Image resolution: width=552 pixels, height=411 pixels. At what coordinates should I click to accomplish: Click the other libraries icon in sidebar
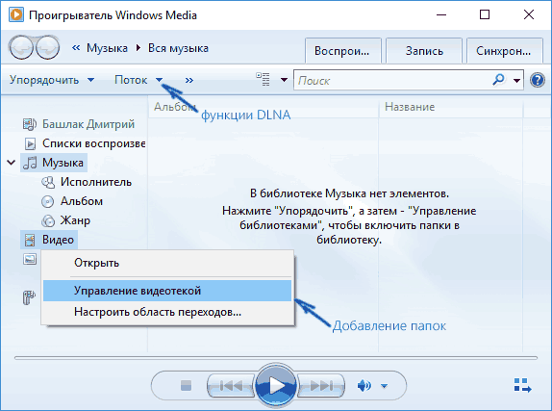(x=29, y=297)
